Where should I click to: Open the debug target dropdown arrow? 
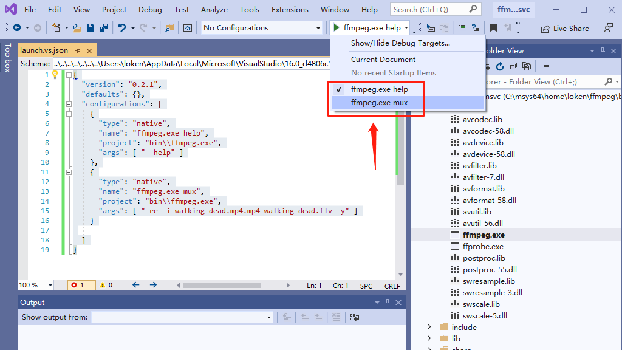tap(406, 28)
